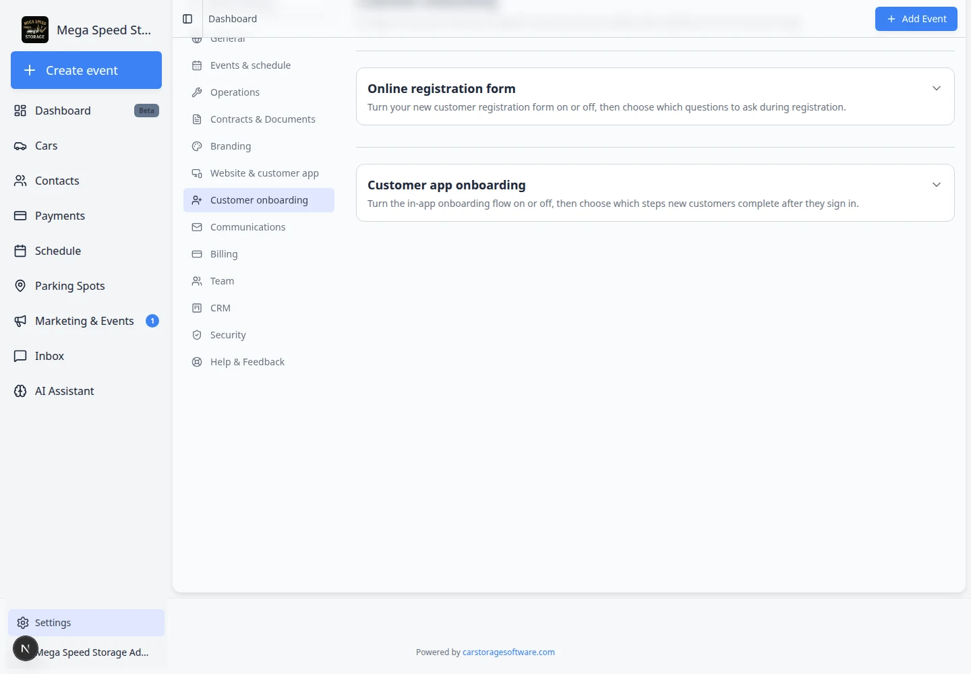971x674 pixels.
Task: Select Customer onboarding settings item
Action: point(259,200)
